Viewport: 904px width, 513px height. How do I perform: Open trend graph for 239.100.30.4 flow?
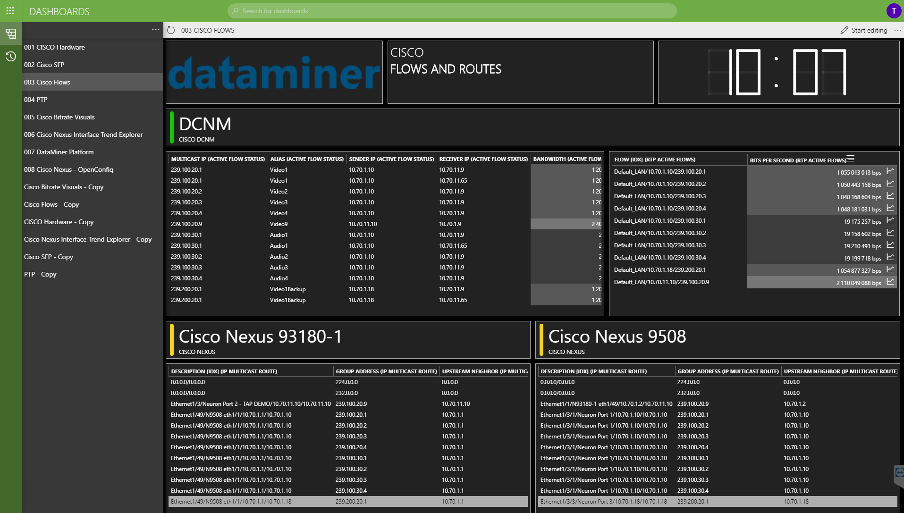890,257
